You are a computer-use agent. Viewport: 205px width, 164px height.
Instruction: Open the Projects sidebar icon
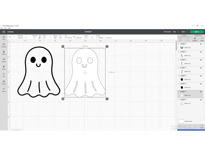4,53
